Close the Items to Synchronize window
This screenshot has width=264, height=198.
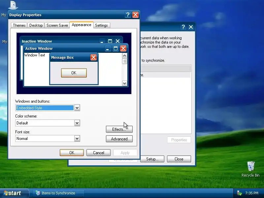[191, 27]
